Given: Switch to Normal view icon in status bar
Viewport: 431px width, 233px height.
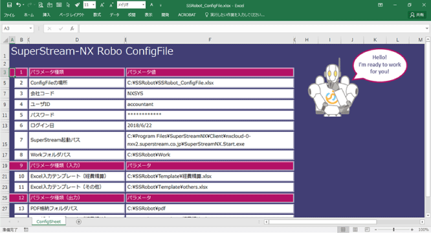Looking at the screenshot, I should [x=343, y=229].
